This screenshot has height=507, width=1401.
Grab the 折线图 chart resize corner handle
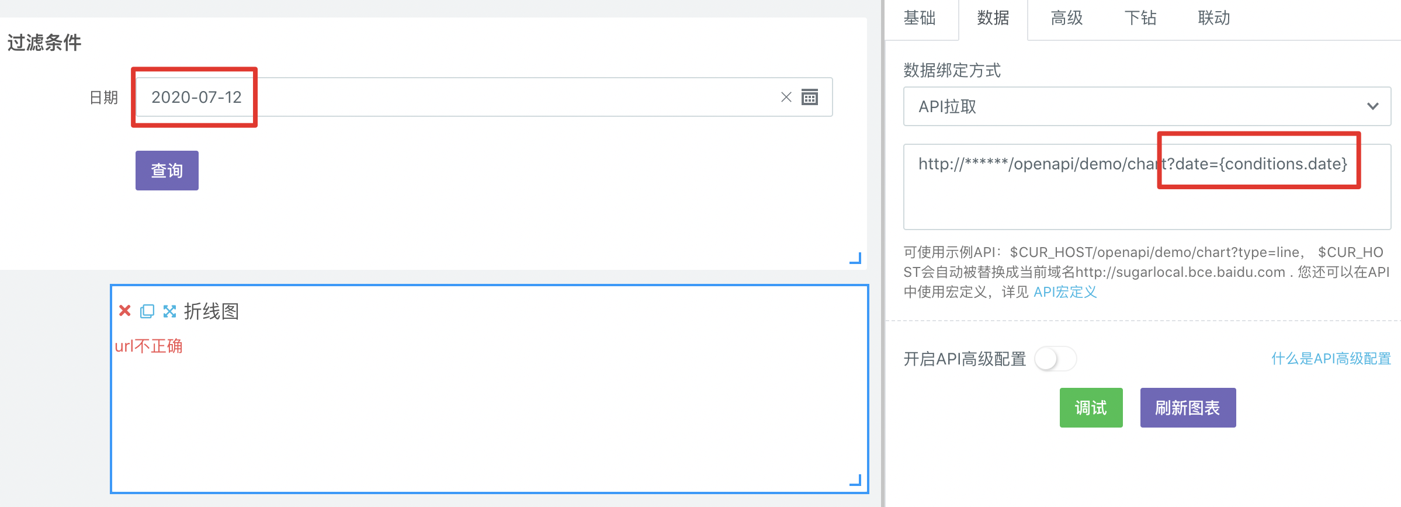pos(856,480)
